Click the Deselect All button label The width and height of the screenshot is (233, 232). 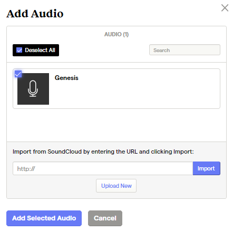[x=40, y=50]
